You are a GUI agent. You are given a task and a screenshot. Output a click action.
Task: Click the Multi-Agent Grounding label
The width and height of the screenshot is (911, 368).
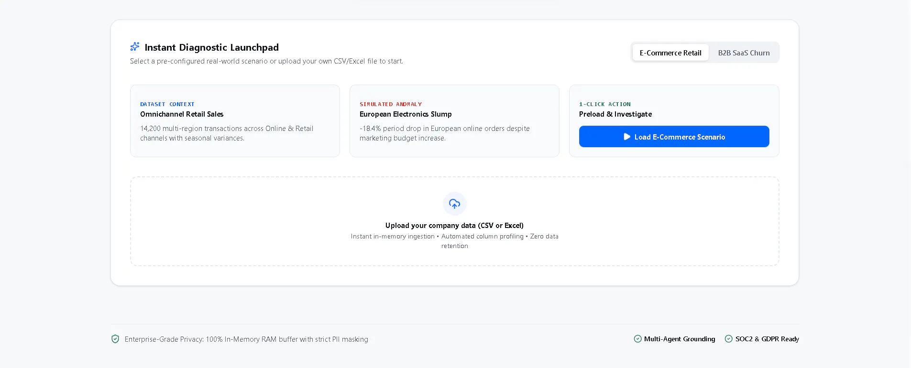pyautogui.click(x=680, y=339)
